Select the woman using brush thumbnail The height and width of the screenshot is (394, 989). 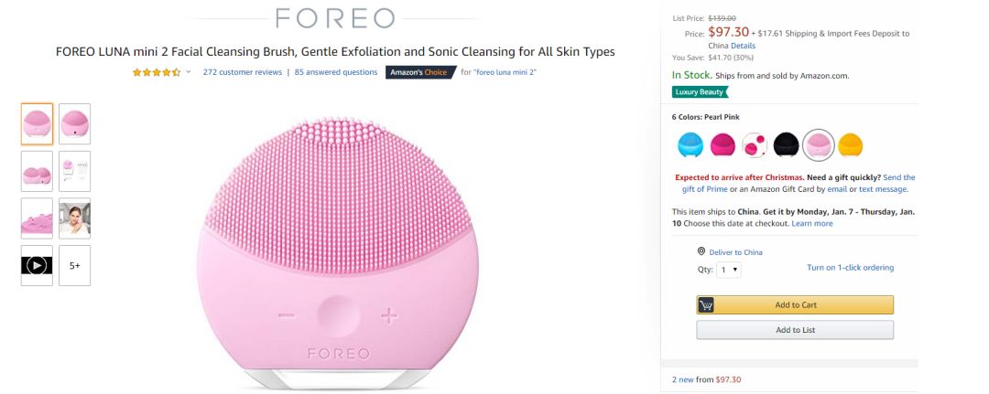point(74,218)
